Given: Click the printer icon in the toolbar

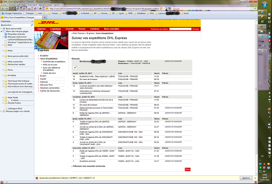Looking at the screenshot, I should point(29,8).
